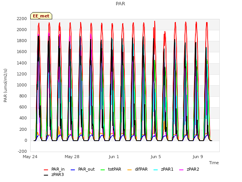Viewport: 242px width, 182px height.
Task: Click the blue PAR_out legend swatch
Action: coord(73,170)
